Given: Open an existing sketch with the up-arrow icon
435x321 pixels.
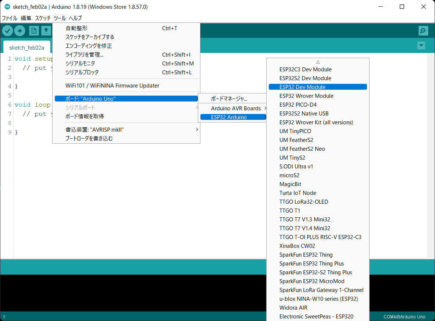Looking at the screenshot, I should point(46,31).
